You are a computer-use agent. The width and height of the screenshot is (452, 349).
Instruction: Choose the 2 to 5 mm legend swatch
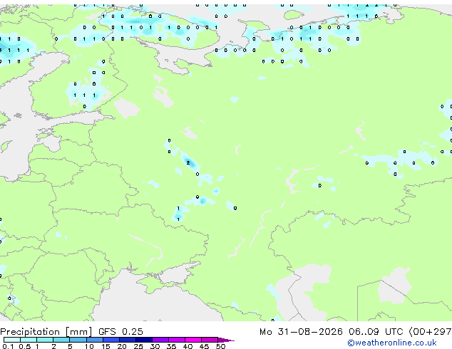pyautogui.click(x=61, y=340)
